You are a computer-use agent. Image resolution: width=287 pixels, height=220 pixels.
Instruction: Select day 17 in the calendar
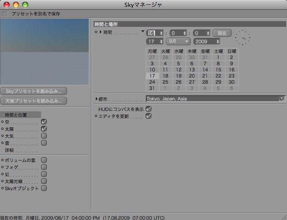(152, 76)
